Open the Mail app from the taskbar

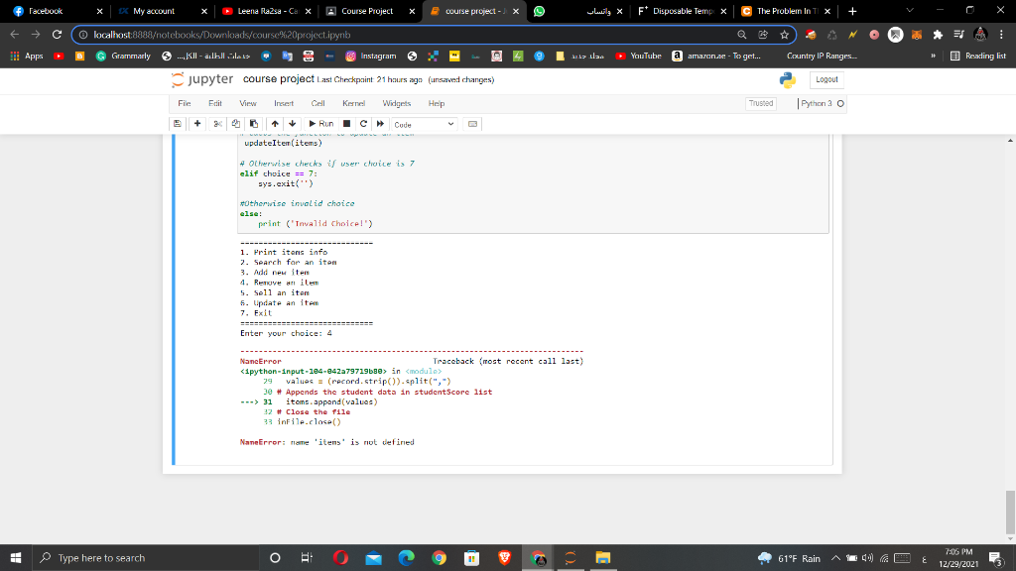373,557
